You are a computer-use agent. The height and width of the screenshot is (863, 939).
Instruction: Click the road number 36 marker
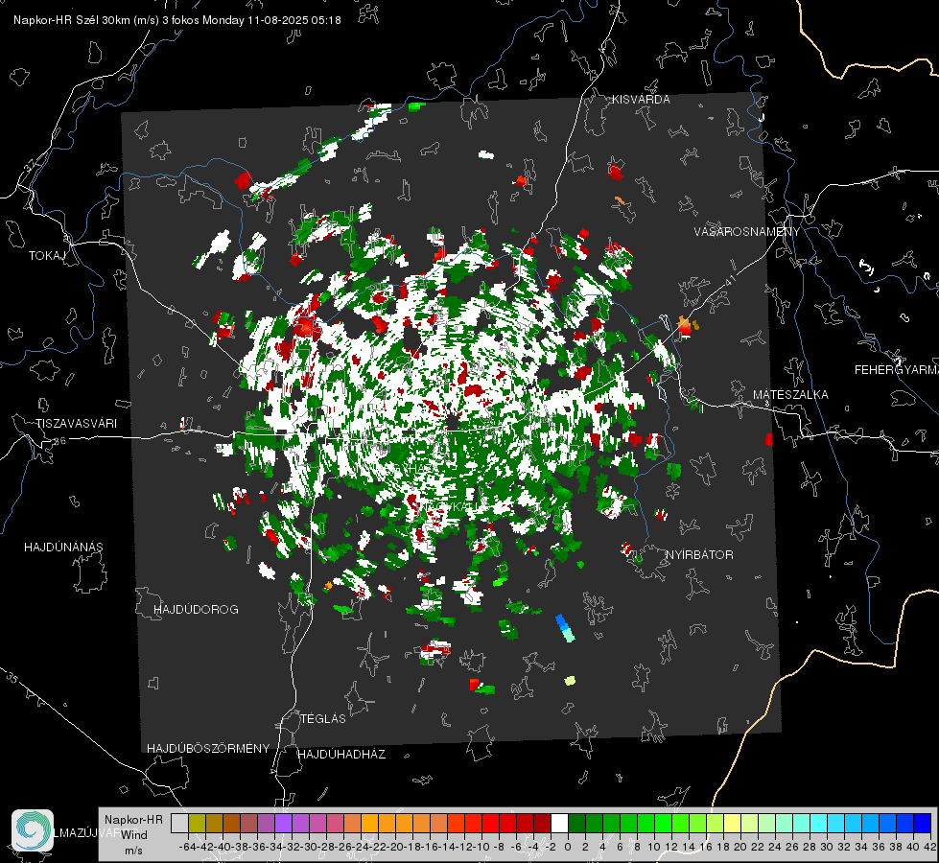tap(59, 441)
